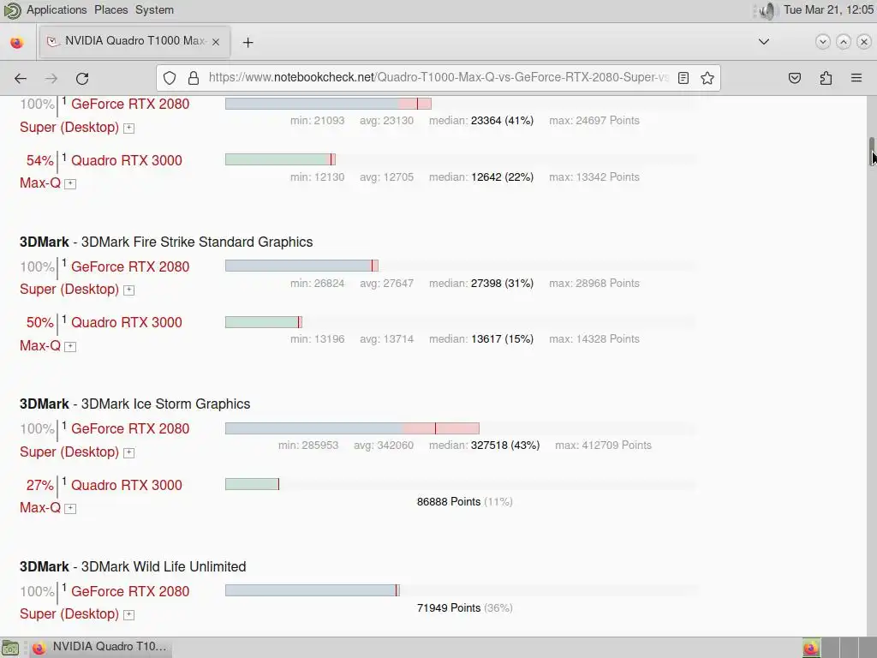Expand GeForce RTX 2080 Super under Wild Life Unlimited

pos(128,614)
